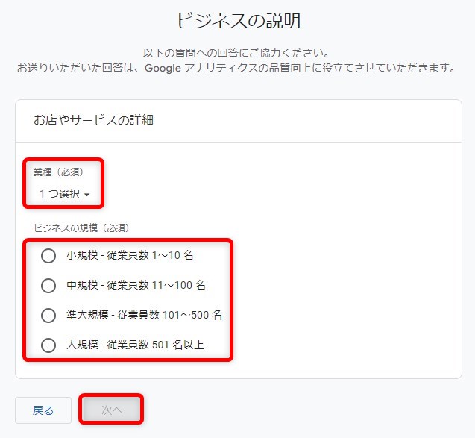This screenshot has width=475, height=438.
Task: Click the label text 小規模 - 従業員数 1～10 名
Action: [x=130, y=256]
